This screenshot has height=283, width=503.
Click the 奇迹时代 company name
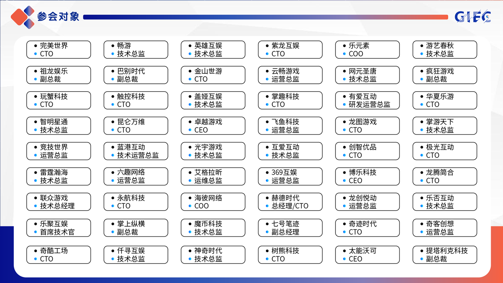click(x=363, y=224)
